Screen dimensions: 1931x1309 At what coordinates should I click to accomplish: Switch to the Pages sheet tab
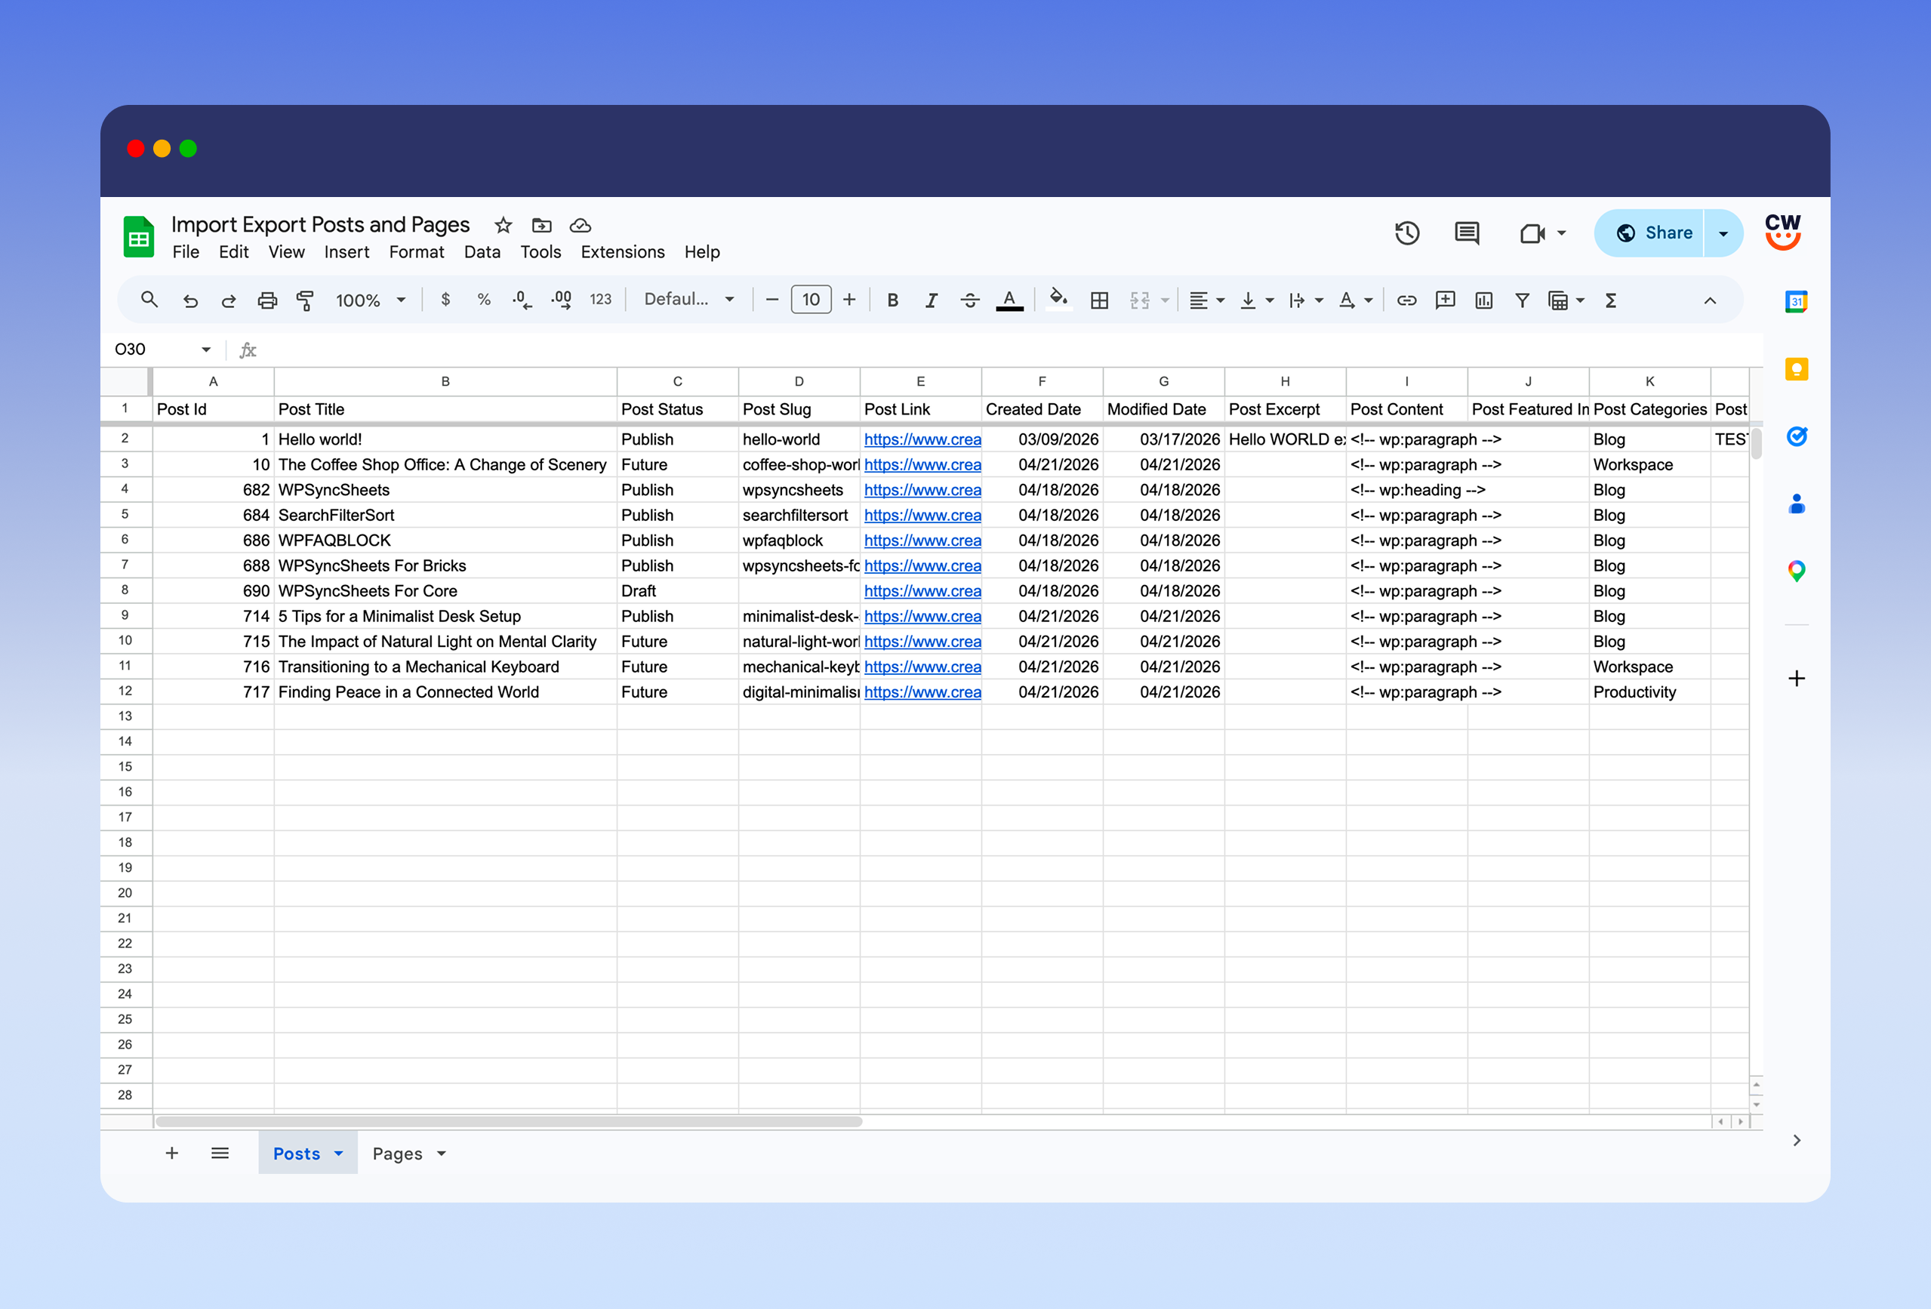(397, 1153)
